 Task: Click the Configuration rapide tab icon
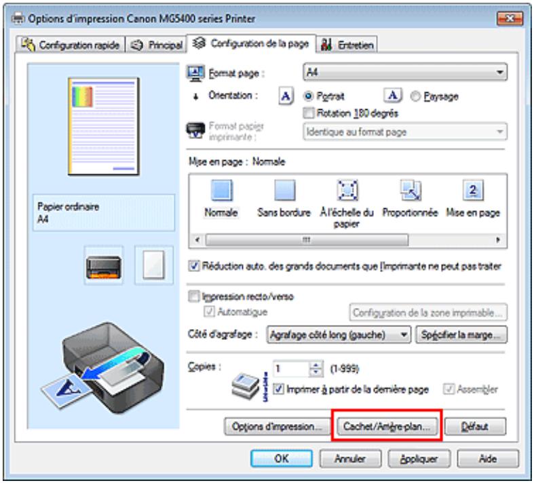(28, 44)
